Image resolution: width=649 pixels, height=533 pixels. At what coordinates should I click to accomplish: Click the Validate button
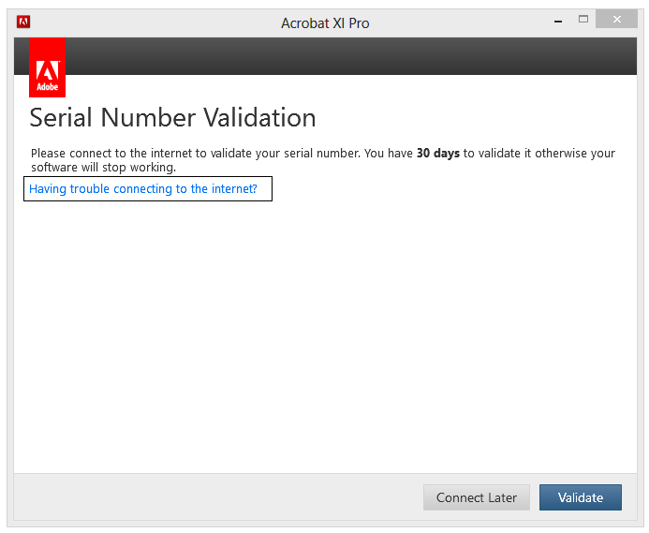(x=581, y=497)
